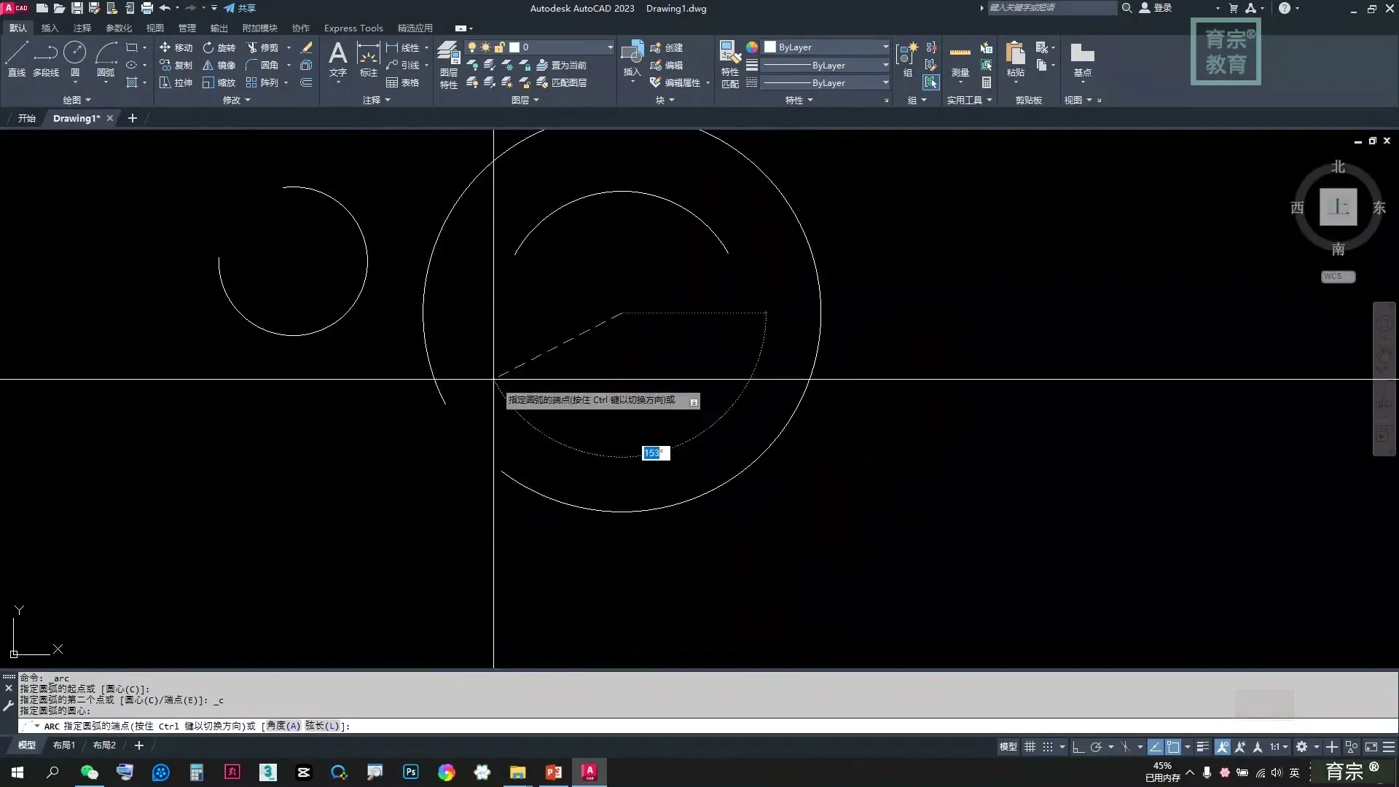Viewport: 1399px width, 787px height.
Task: Click the Chord Length (弦长) option
Action: tap(322, 726)
